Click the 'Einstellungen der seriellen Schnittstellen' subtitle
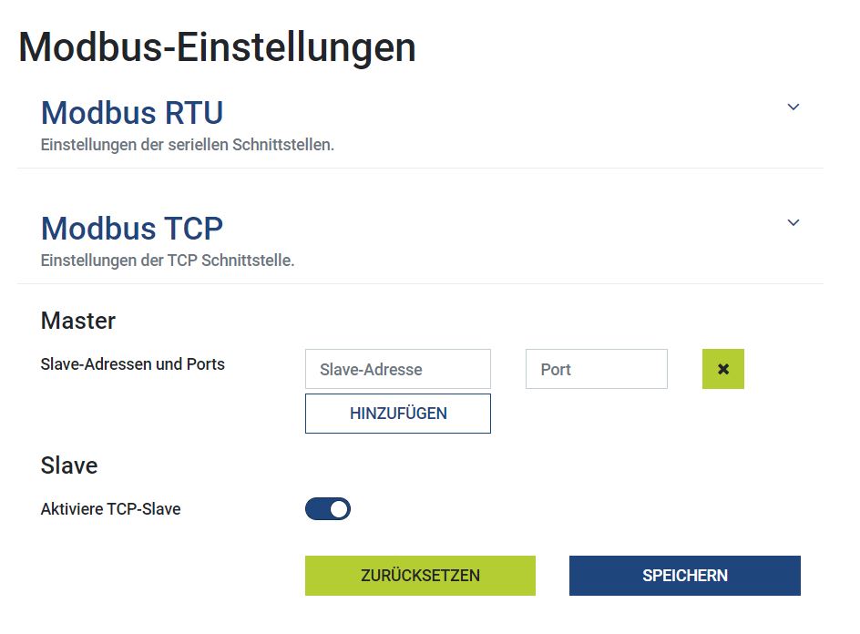Image resolution: width=860 pixels, height=634 pixels. coord(188,145)
